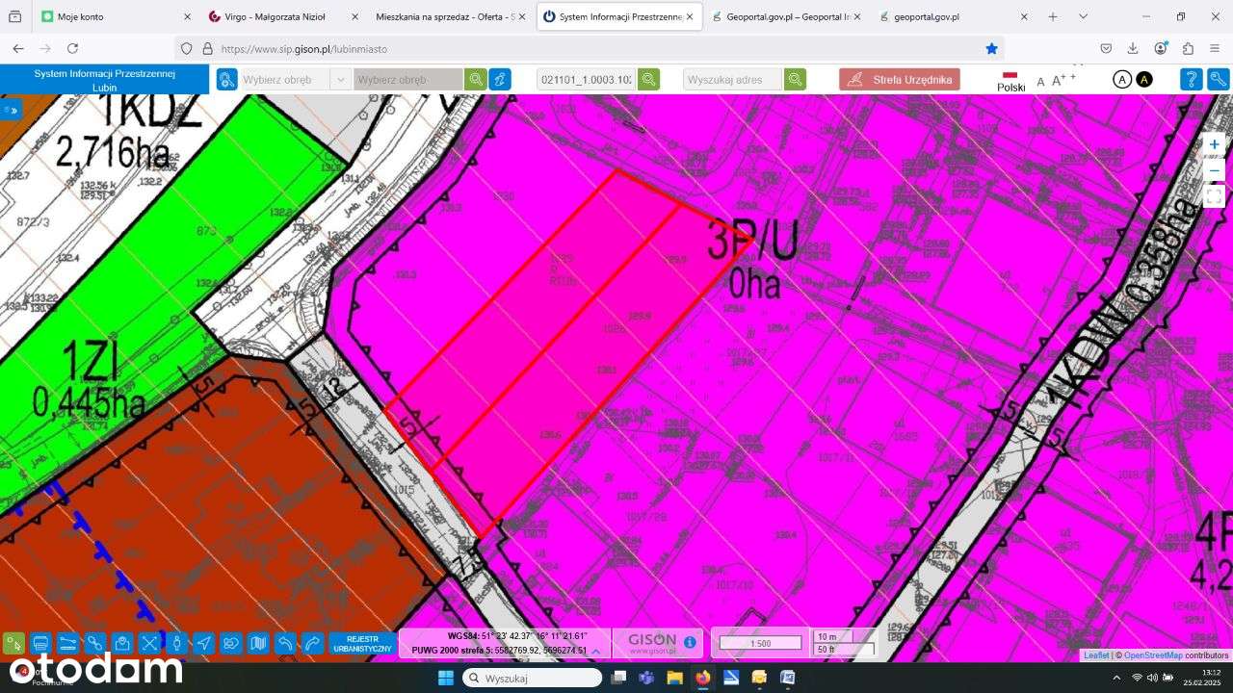
Task: Open the street view person icon
Action: pos(176,643)
